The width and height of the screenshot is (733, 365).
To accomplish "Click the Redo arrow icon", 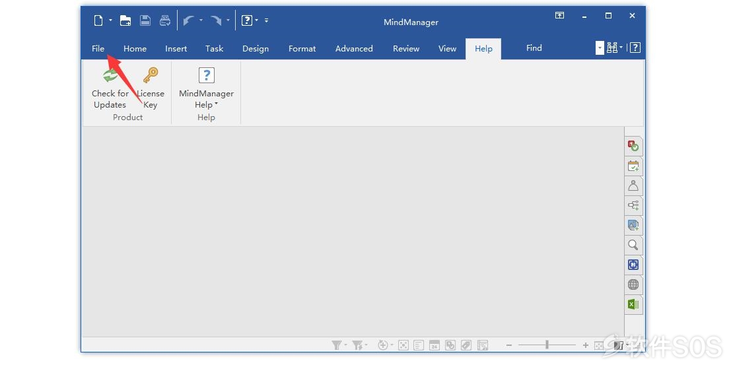I will pyautogui.click(x=216, y=20).
